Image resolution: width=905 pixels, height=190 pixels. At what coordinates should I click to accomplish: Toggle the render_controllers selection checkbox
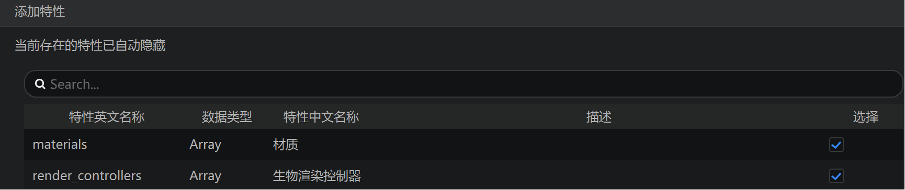click(836, 176)
